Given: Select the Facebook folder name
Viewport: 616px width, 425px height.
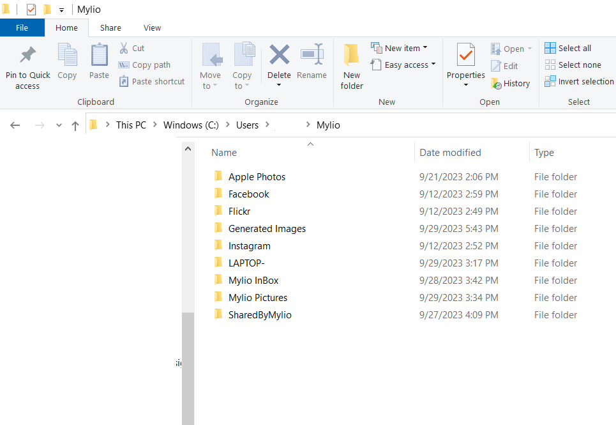Looking at the screenshot, I should click(x=249, y=194).
